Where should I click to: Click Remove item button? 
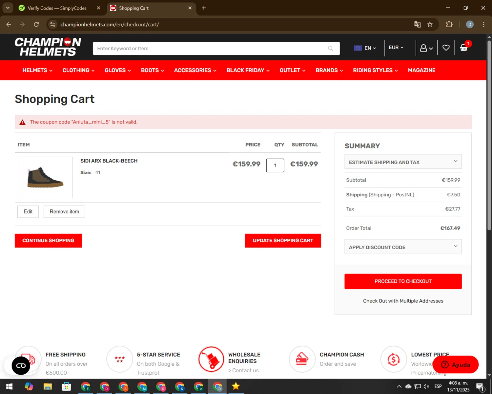[x=64, y=212]
